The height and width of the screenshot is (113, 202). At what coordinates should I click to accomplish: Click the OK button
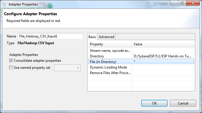coord(154,103)
